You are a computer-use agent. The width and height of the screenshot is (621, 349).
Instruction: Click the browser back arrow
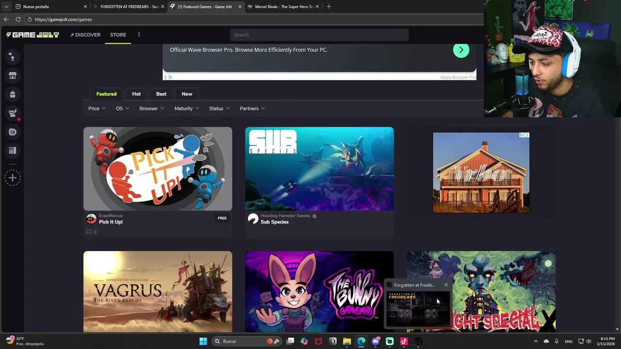point(6,19)
